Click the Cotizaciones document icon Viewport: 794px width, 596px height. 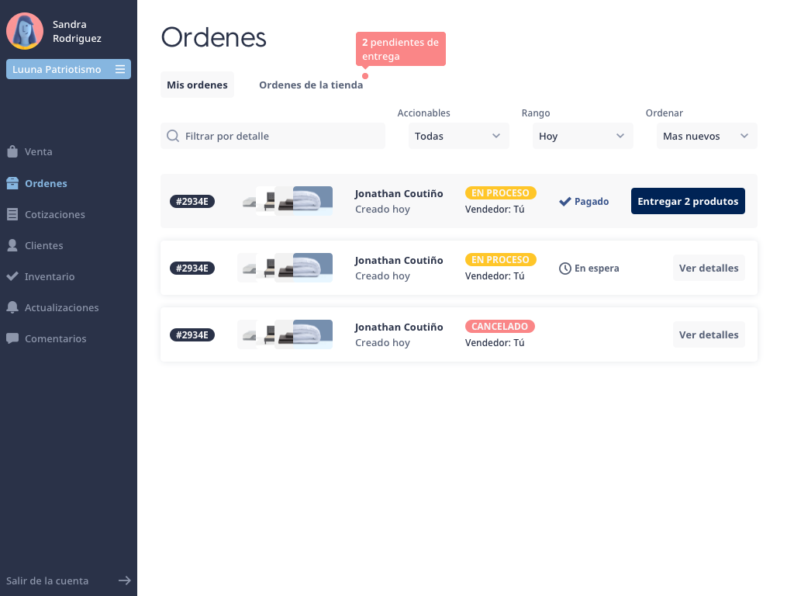point(12,214)
